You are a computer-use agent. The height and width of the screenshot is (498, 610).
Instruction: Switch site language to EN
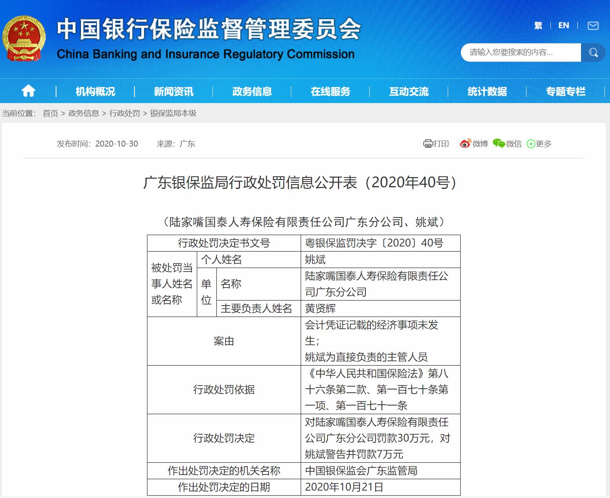point(563,25)
